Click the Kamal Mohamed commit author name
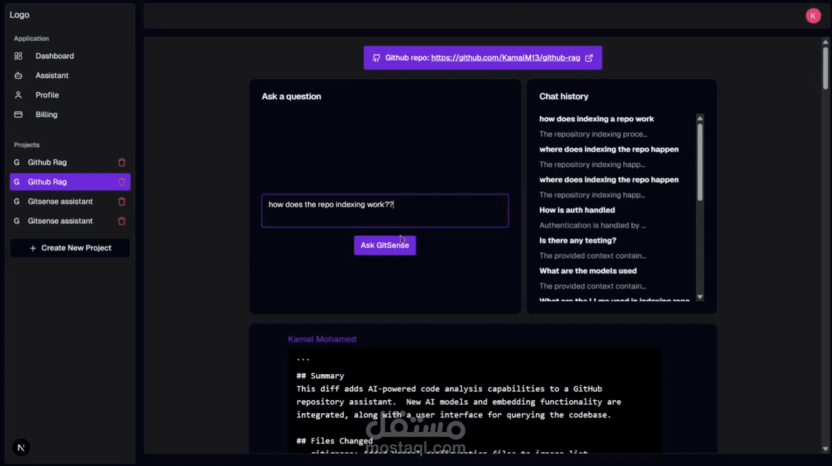Viewport: 832px width, 466px height. [x=322, y=340]
